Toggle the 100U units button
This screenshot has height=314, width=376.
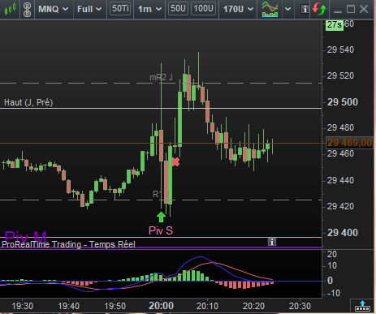[x=203, y=9]
